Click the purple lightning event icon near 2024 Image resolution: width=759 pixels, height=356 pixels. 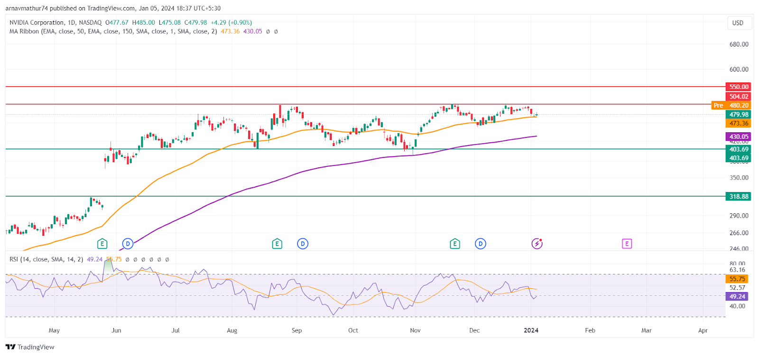(537, 244)
